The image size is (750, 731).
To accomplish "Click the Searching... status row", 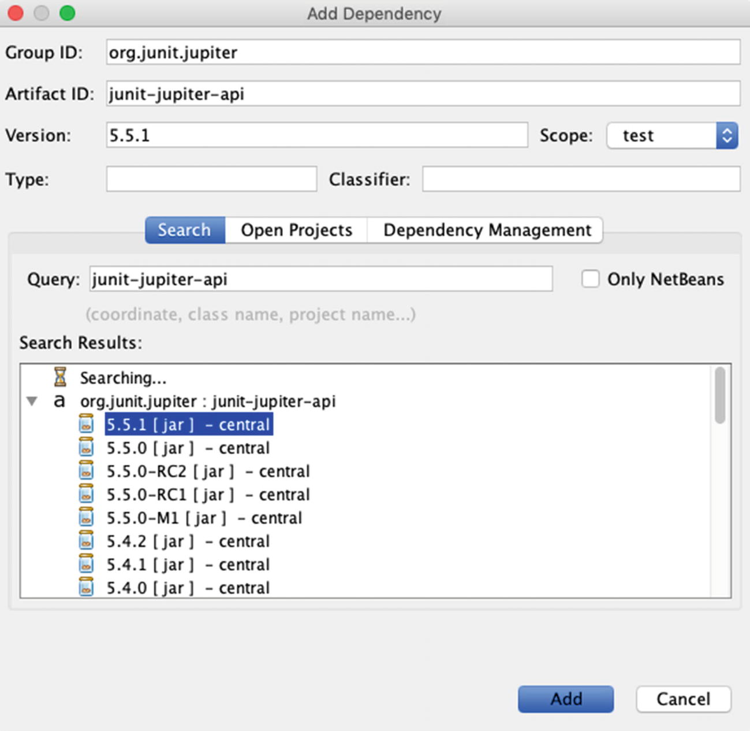I will click(123, 377).
